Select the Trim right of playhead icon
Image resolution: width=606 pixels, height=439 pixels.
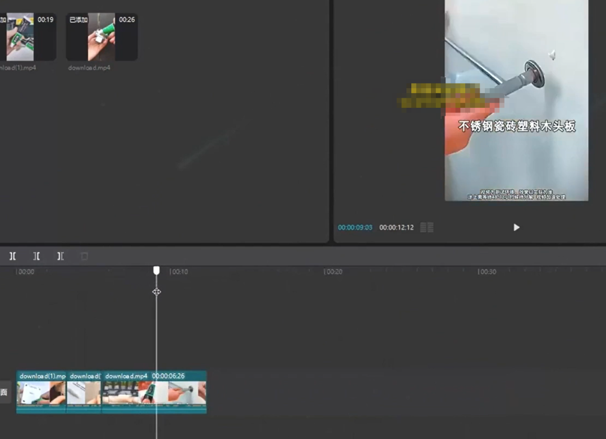click(x=61, y=256)
